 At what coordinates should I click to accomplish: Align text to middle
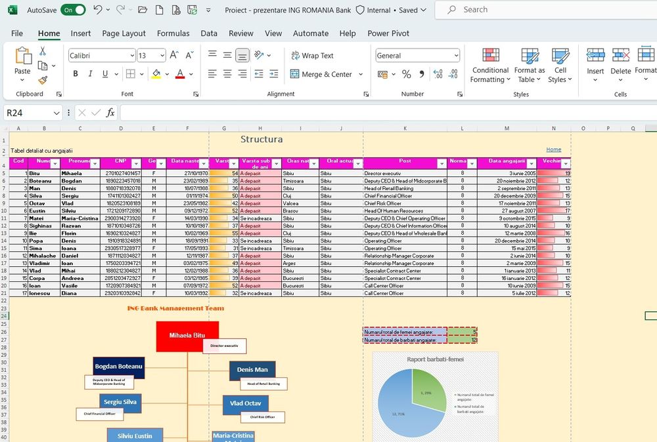(227, 55)
